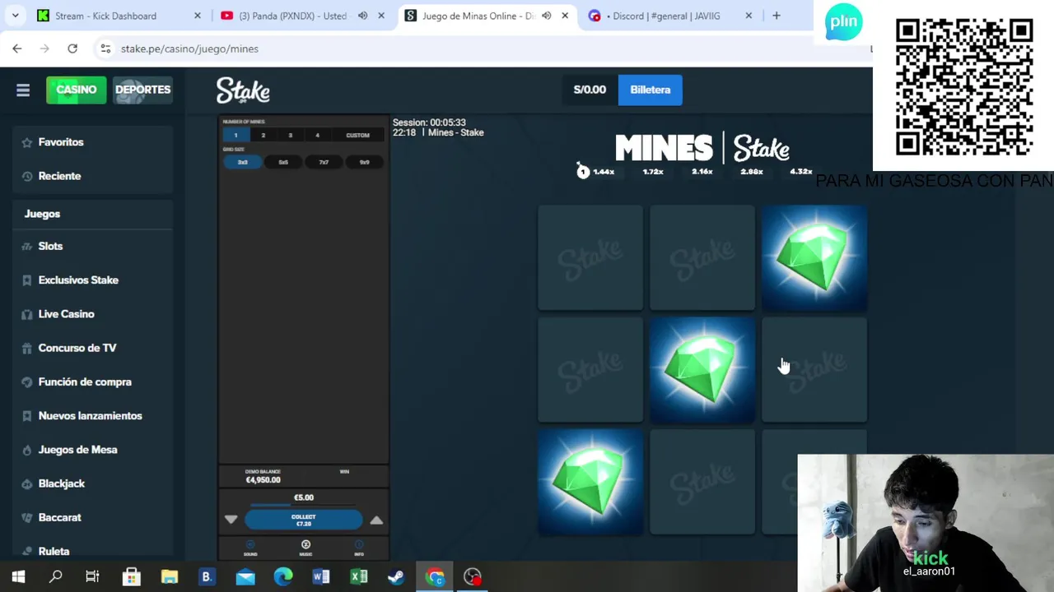Select 2 mines option

click(x=263, y=135)
